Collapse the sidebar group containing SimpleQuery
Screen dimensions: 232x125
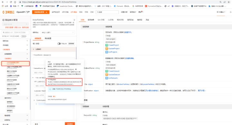click(27, 98)
